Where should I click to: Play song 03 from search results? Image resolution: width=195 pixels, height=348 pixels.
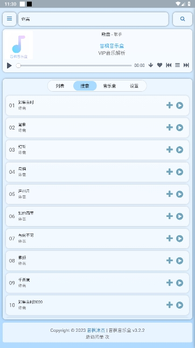pos(179,149)
